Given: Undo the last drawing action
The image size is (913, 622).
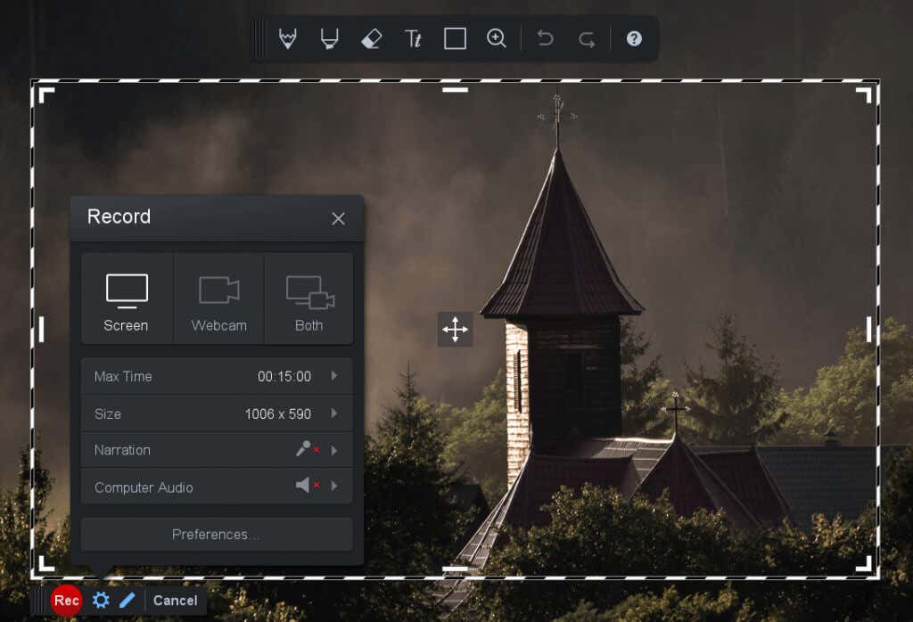Looking at the screenshot, I should coord(545,38).
